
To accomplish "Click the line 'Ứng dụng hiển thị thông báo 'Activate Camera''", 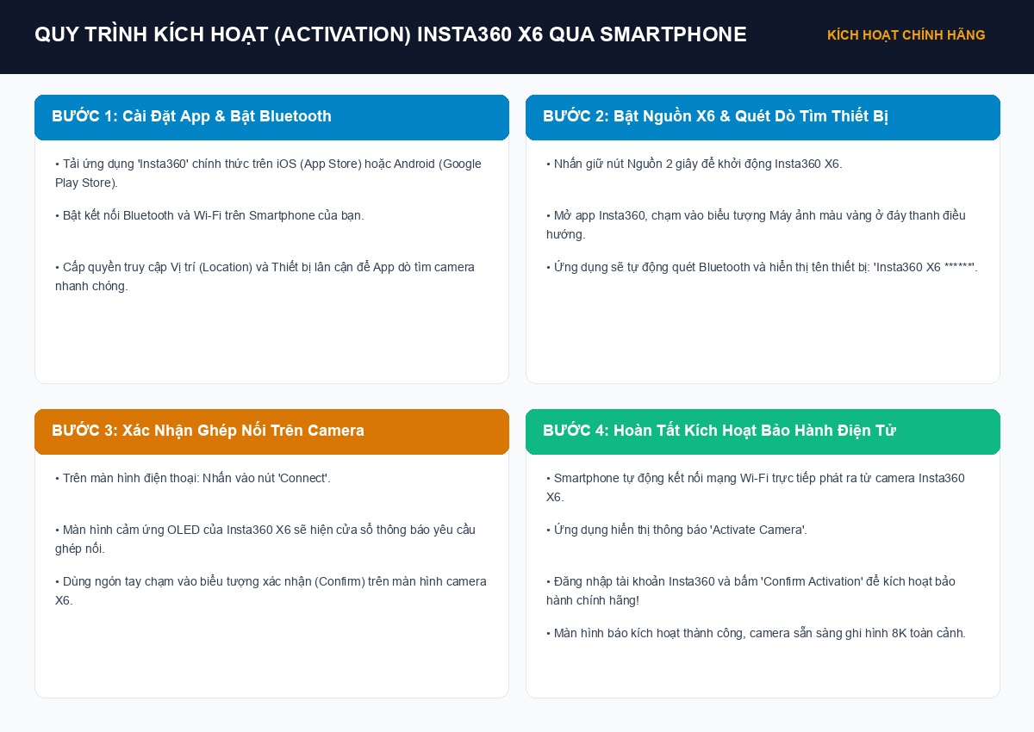I will [676, 530].
